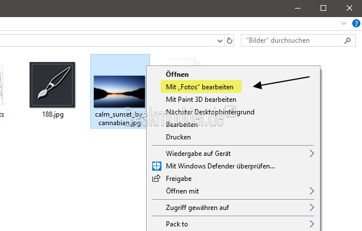Click the search magnifier icon
This screenshot has width=362, height=231.
[347, 41]
